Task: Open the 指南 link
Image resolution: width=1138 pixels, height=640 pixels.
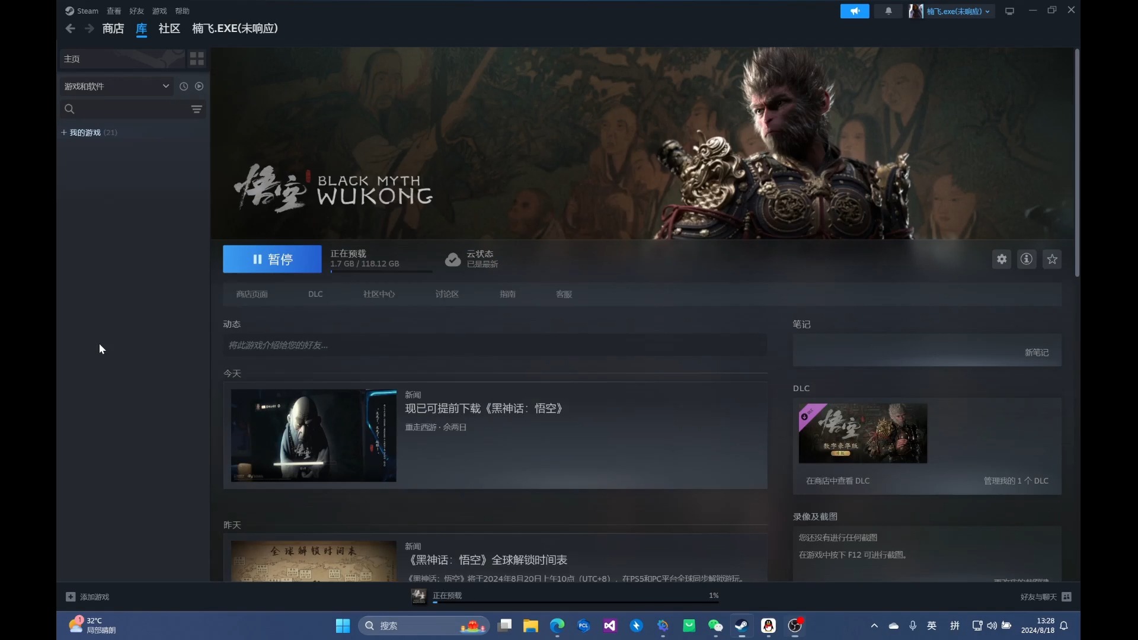Action: (x=507, y=295)
